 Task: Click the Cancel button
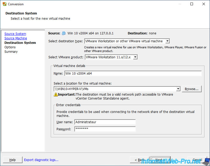197,160
